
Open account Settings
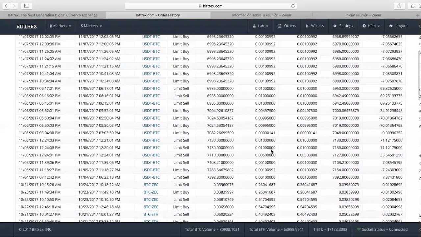point(343,26)
